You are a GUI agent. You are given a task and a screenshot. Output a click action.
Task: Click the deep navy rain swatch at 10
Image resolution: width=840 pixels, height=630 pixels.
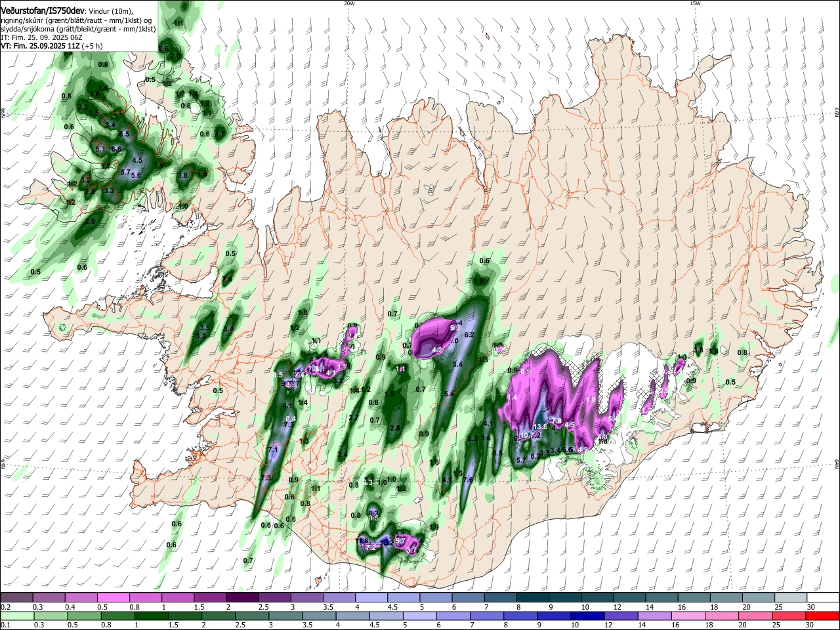(x=587, y=616)
